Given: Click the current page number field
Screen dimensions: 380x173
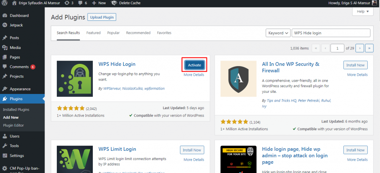Looking at the screenshot, I should (337, 48).
